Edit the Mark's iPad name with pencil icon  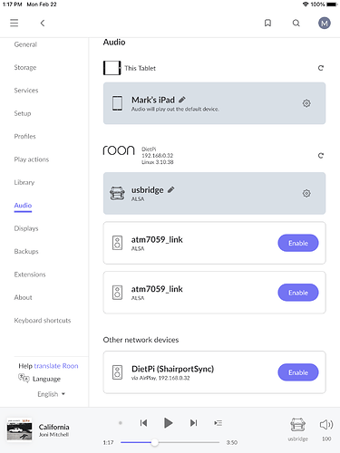pyautogui.click(x=182, y=100)
